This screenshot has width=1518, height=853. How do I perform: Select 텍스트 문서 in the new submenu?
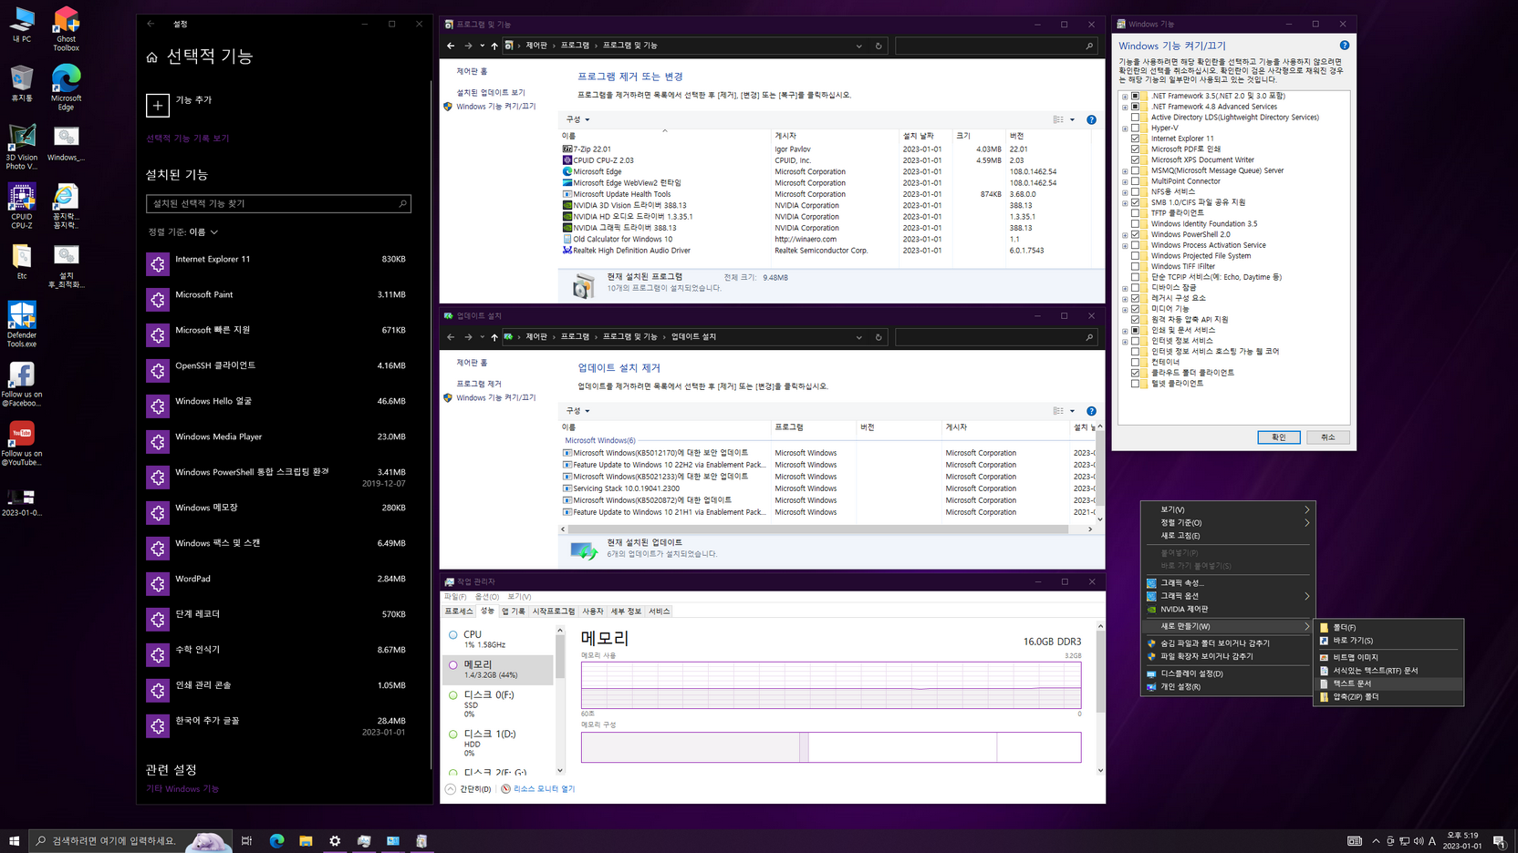(x=1388, y=683)
